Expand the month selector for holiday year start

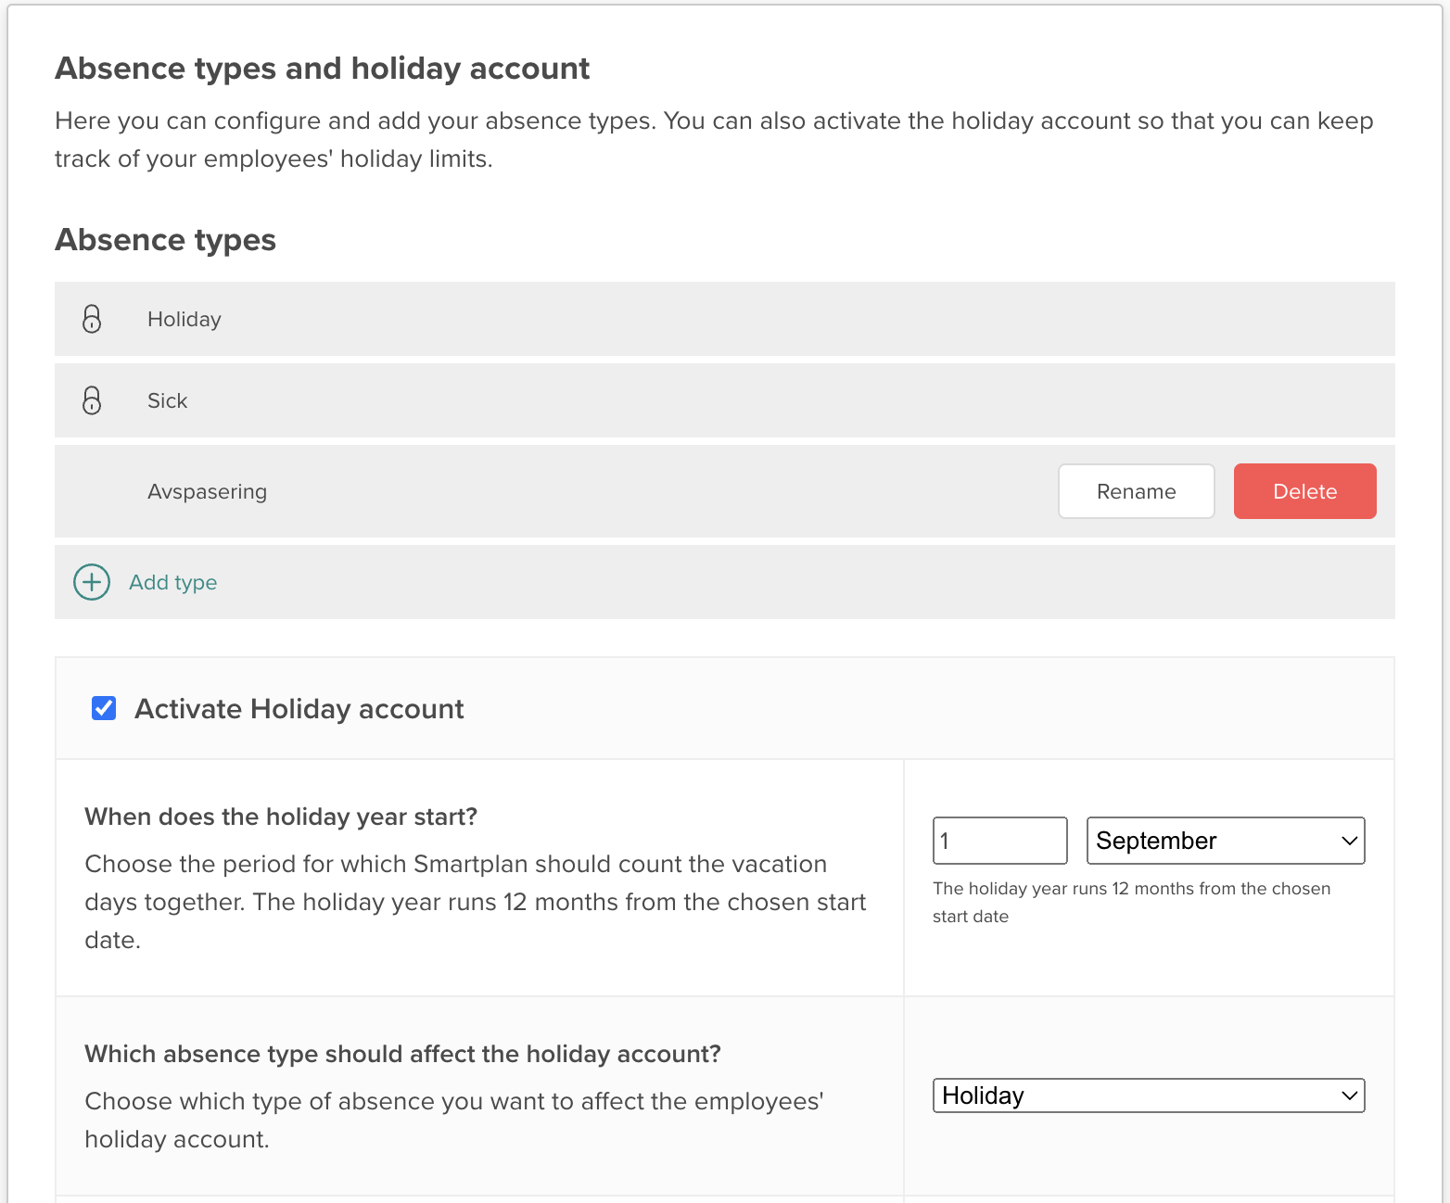coord(1225,840)
